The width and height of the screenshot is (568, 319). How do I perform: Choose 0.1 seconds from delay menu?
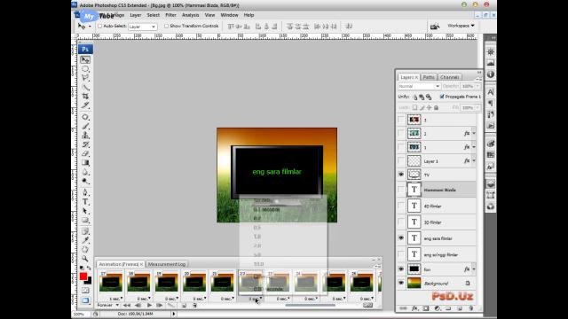[266, 209]
